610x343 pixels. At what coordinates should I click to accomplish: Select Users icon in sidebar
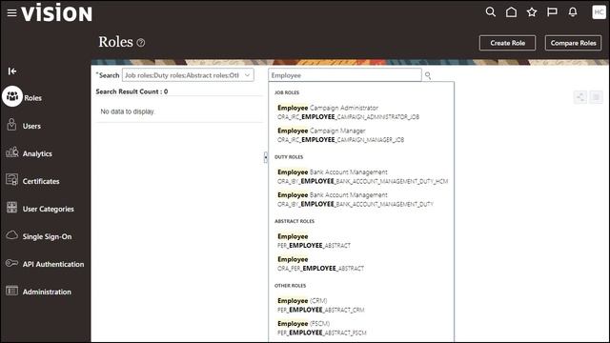point(11,125)
